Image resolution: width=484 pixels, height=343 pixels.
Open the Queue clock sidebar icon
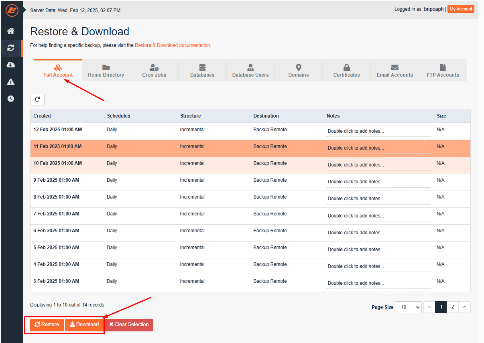(11, 99)
